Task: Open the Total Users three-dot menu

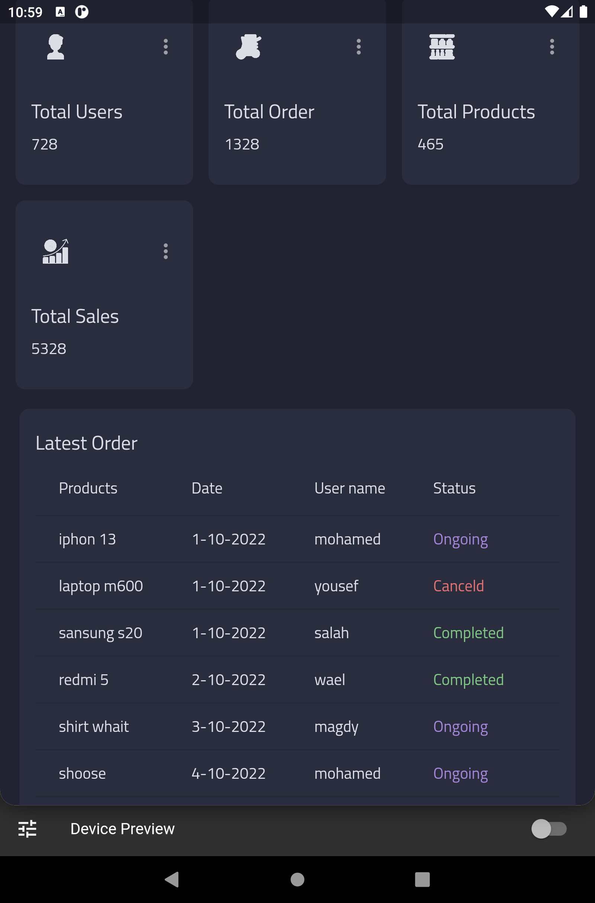Action: (x=165, y=46)
